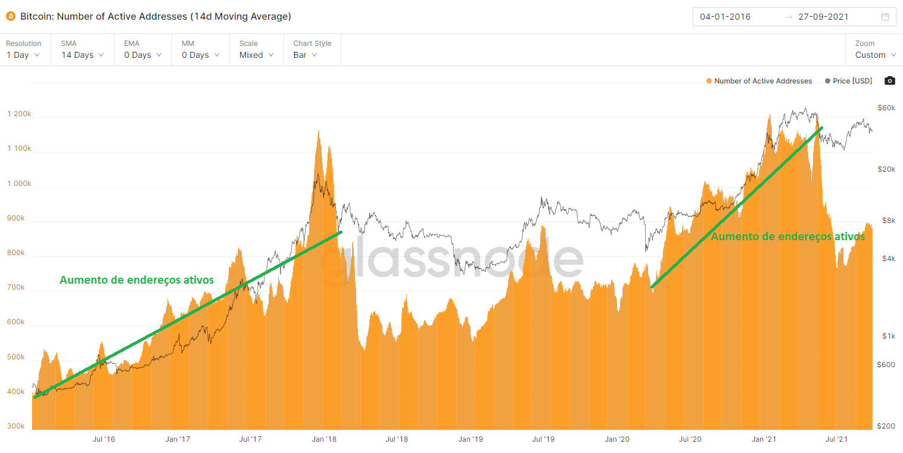Click the Jan '18 x-axis label
This screenshot has height=453, width=903.
point(324,439)
